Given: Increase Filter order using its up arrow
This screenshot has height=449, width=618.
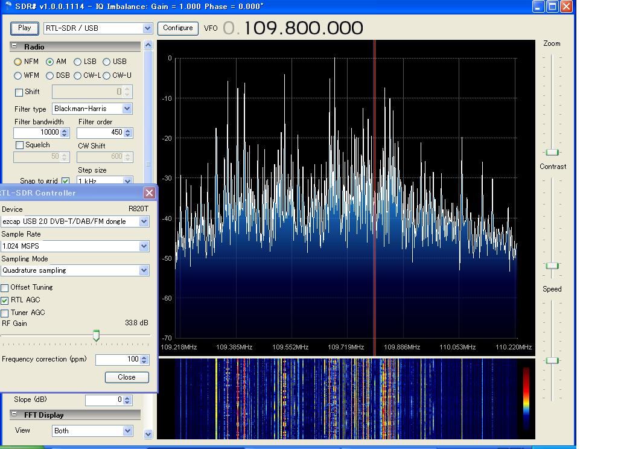Looking at the screenshot, I should 127,130.
